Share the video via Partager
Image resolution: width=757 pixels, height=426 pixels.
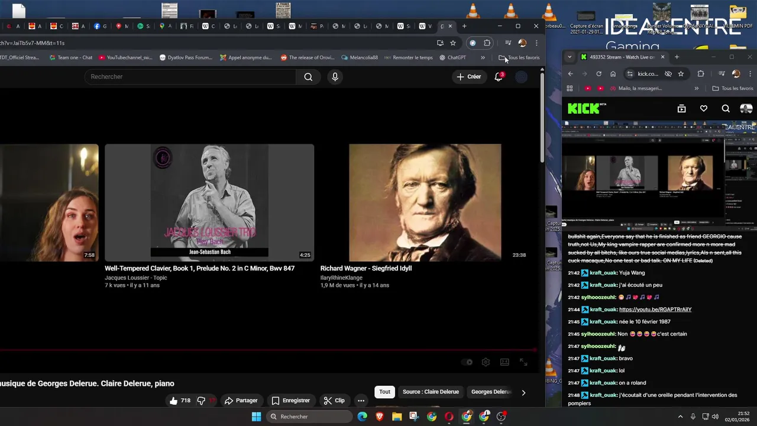(241, 401)
